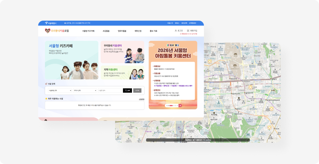Image resolution: width=319 pixels, height=164 pixels.
Task: Open the red 통합회원 로그인 공지사항 notice
Action: click(x=188, y=34)
